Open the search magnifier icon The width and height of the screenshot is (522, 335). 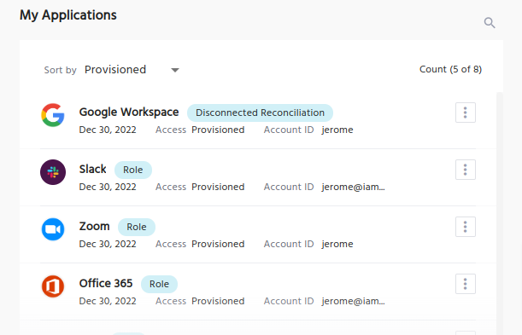(490, 22)
